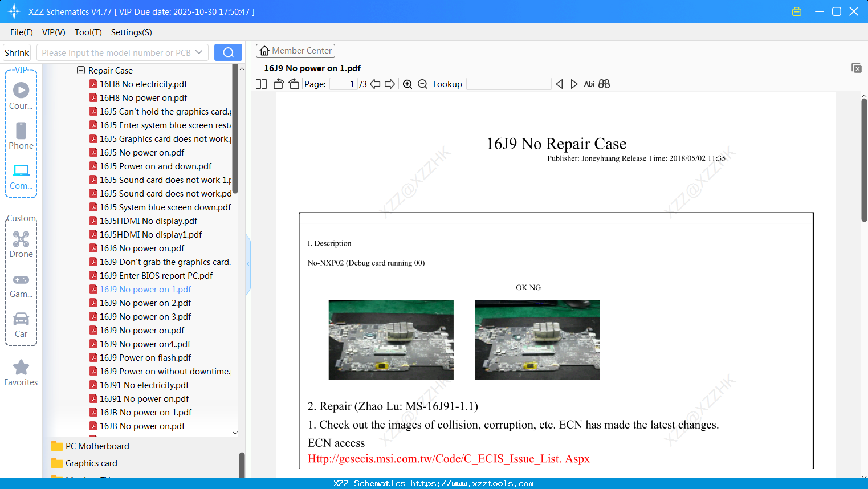Click the NG motherboard photo

[x=537, y=340]
